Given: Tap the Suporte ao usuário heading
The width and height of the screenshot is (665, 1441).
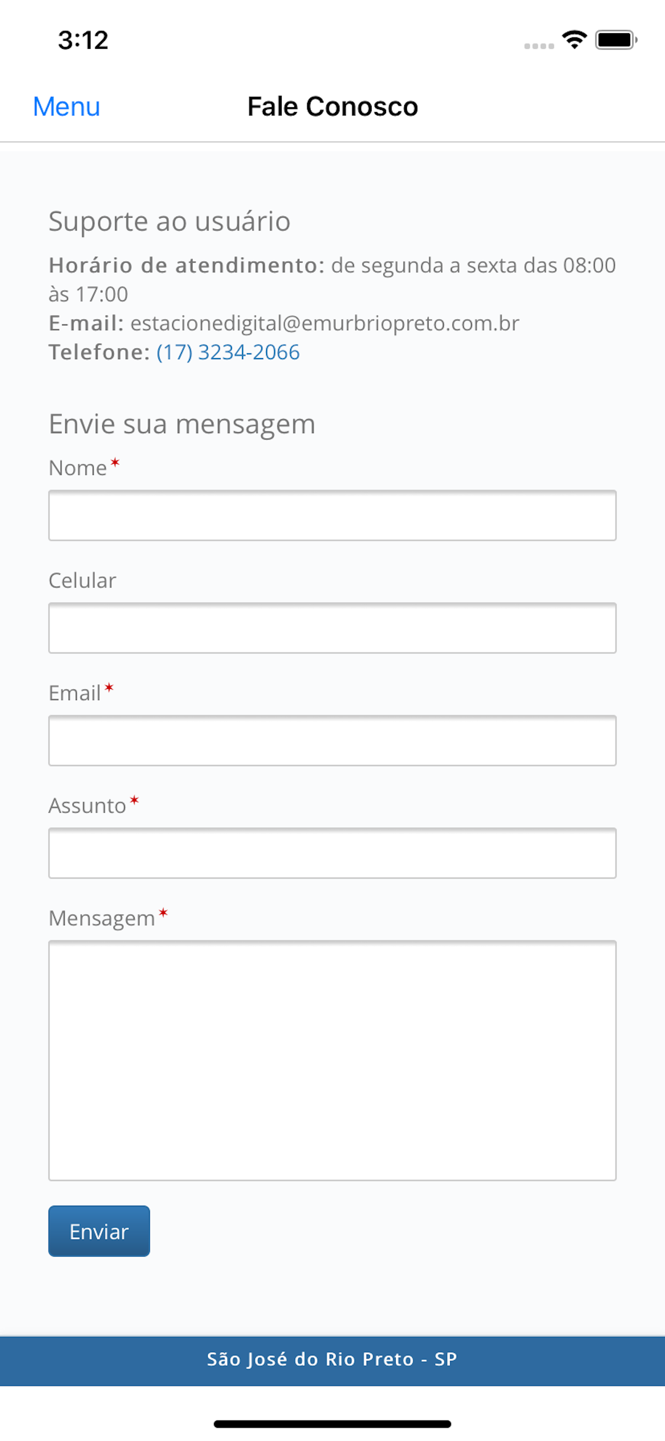Looking at the screenshot, I should [169, 221].
